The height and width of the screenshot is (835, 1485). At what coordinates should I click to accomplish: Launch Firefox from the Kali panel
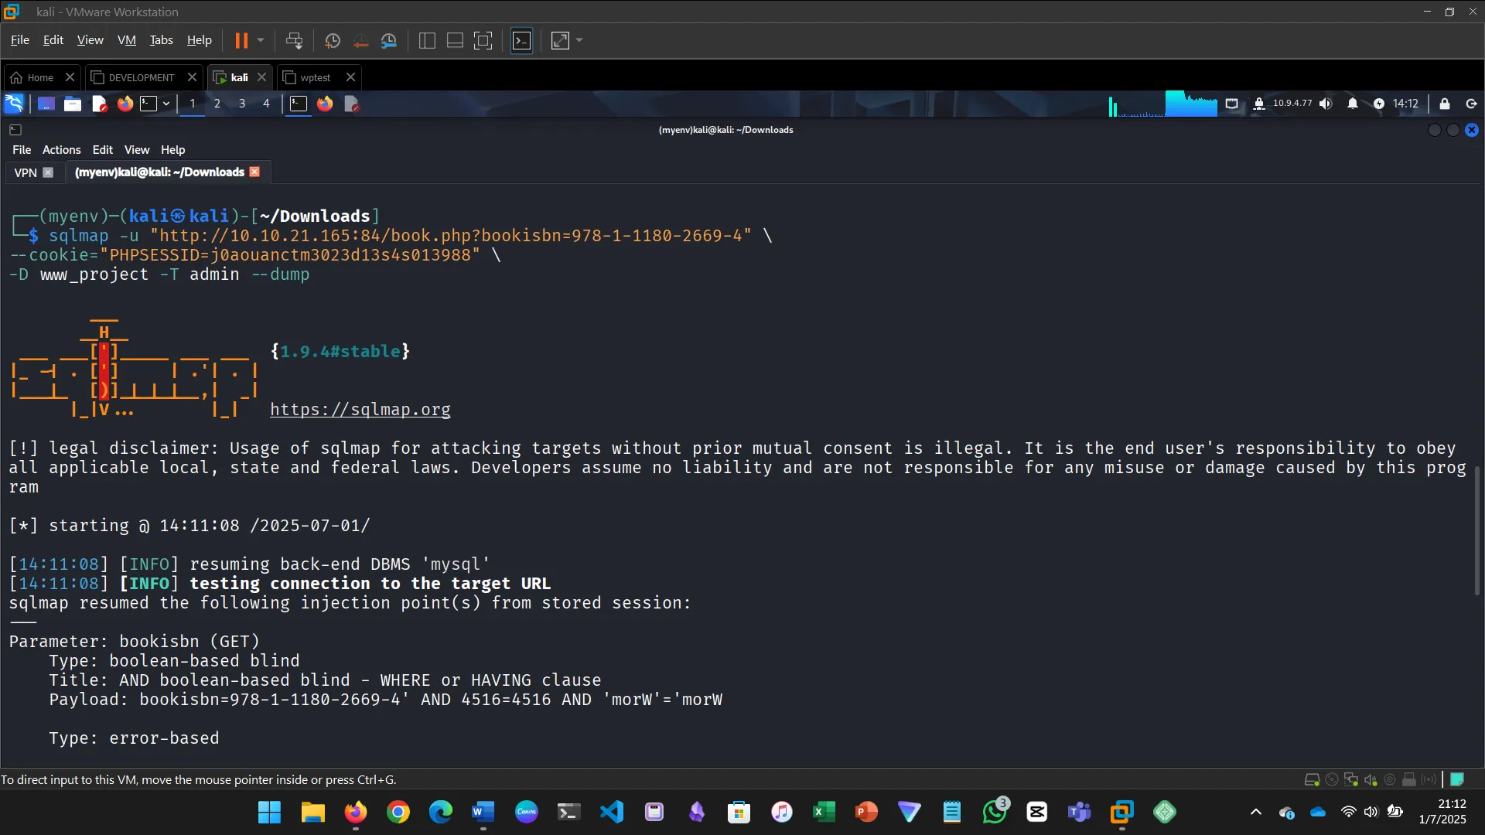pos(125,104)
